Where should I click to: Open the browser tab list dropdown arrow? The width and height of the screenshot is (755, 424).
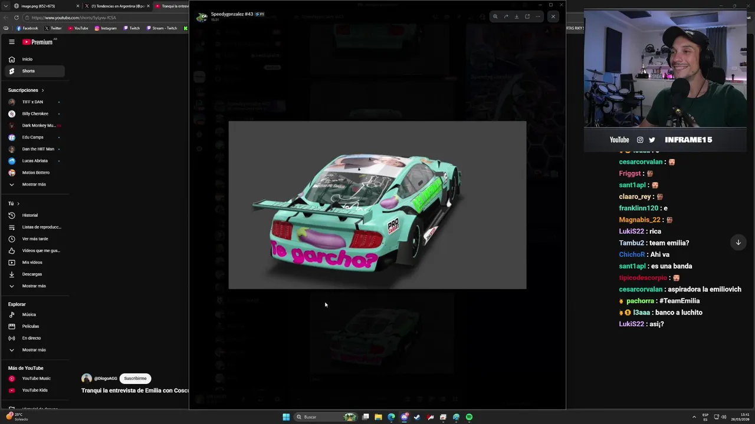(x=6, y=6)
